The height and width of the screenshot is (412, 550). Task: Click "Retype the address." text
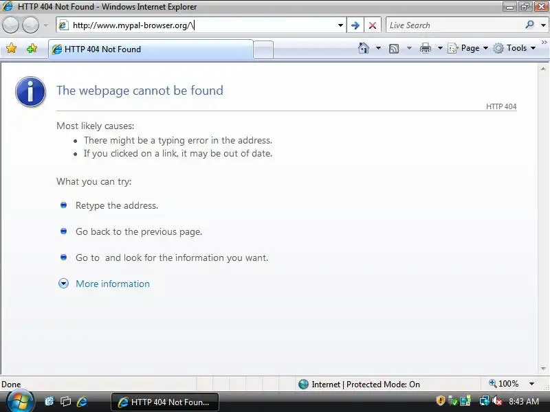point(117,205)
